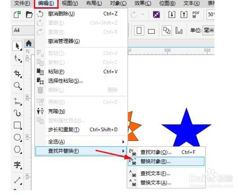Select the Shape edit tool
Image resolution: width=247 pixels, height=195 pixels.
18,58
